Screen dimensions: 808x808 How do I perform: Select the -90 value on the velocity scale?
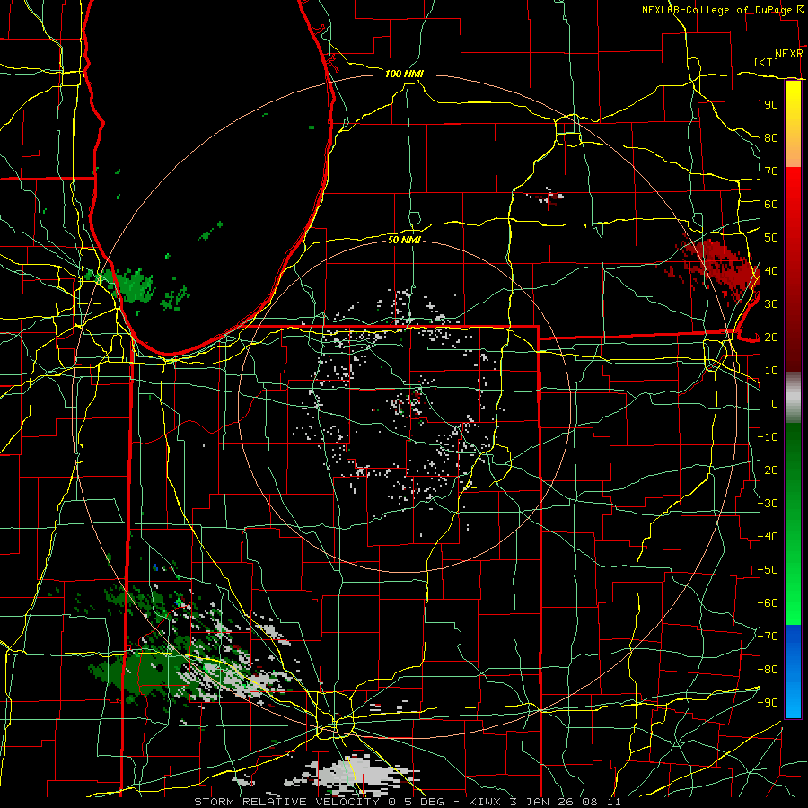click(x=768, y=703)
